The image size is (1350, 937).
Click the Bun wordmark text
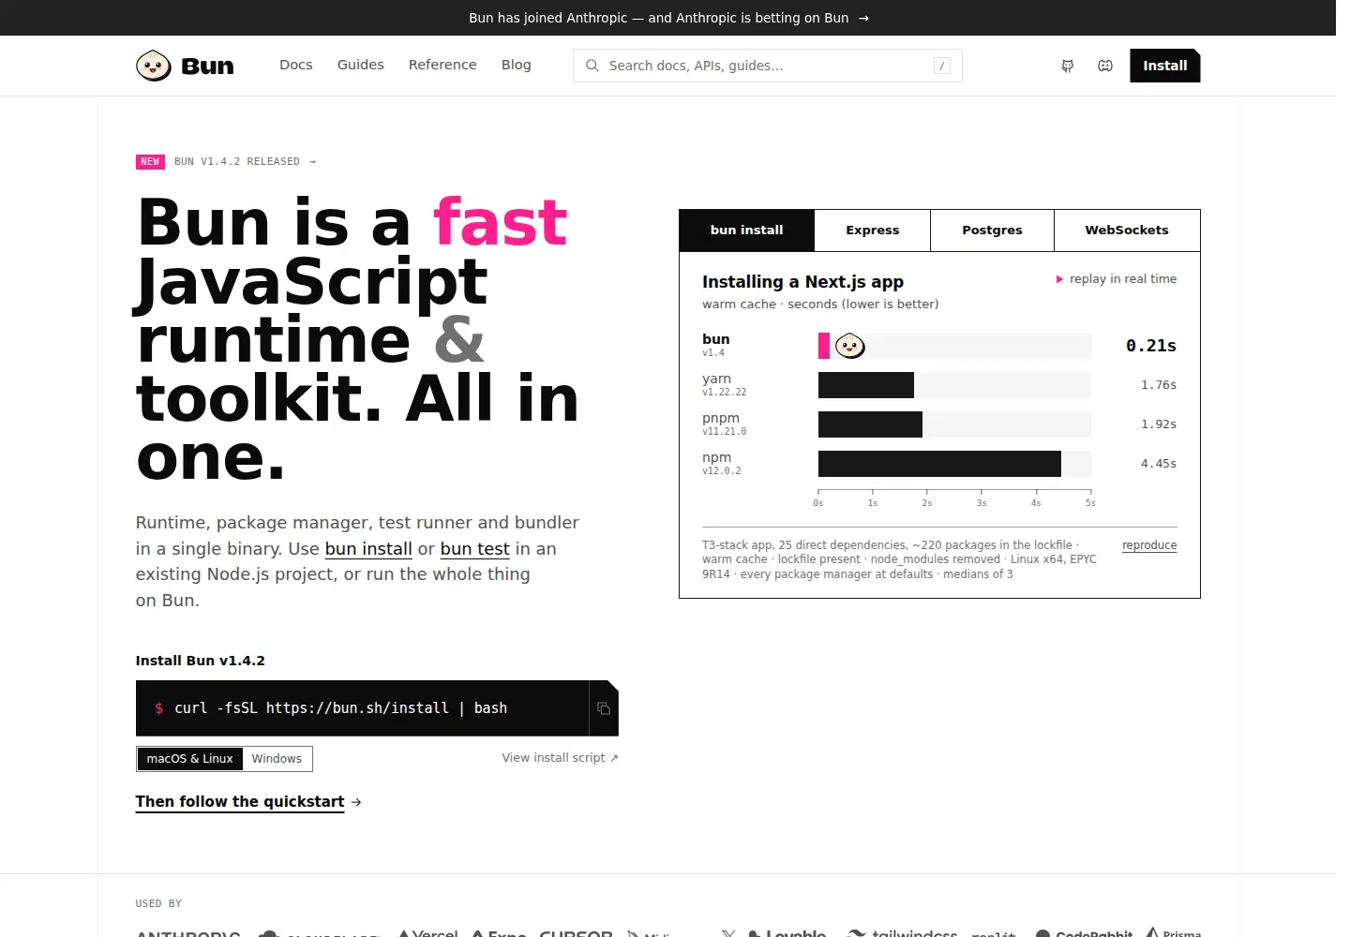point(207,67)
